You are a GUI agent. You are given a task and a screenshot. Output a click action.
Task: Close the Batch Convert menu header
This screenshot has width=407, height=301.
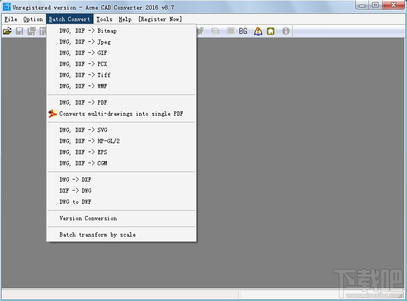70,19
